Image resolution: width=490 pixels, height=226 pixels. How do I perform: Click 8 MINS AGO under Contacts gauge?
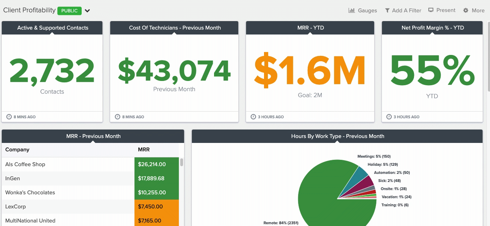pyautogui.click(x=25, y=117)
